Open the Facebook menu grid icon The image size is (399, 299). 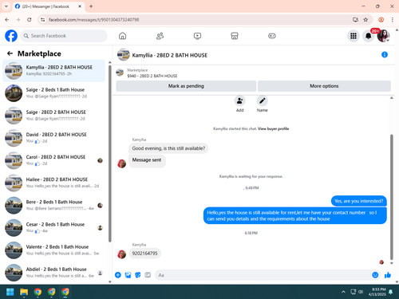click(x=354, y=36)
